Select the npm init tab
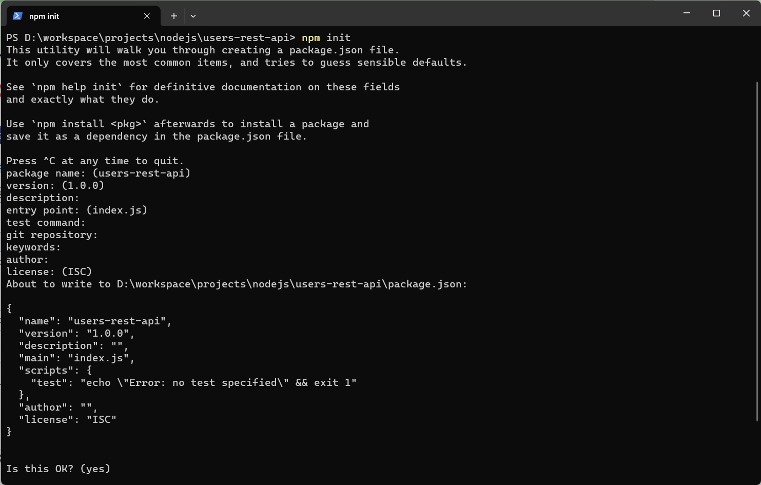Image resolution: width=761 pixels, height=485 pixels. point(77,16)
